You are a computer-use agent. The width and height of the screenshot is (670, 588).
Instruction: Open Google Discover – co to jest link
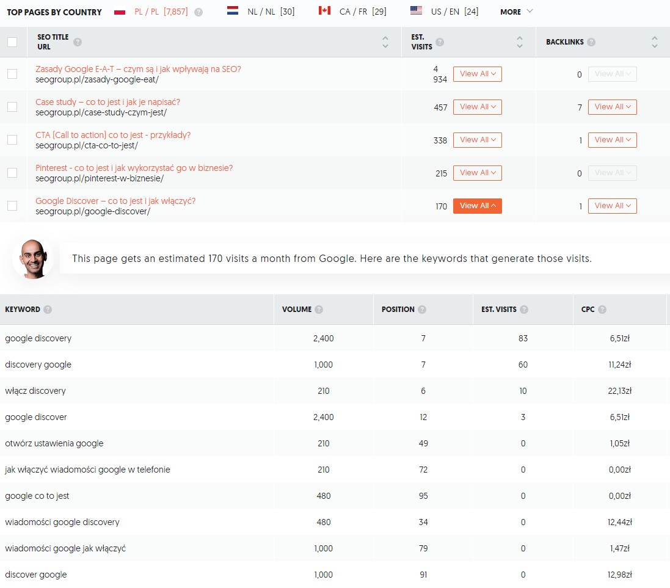[115, 200]
